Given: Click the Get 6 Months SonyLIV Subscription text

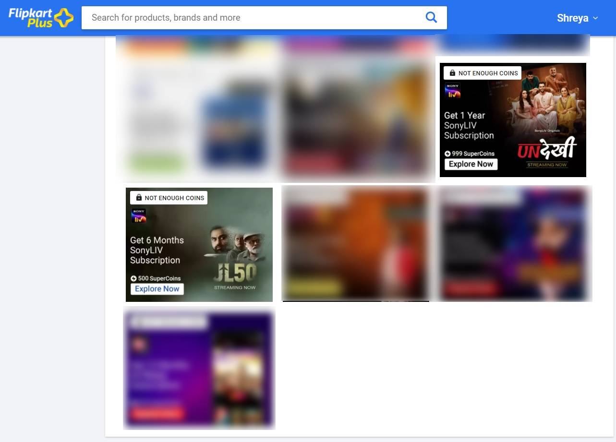Looking at the screenshot, I should 157,250.
